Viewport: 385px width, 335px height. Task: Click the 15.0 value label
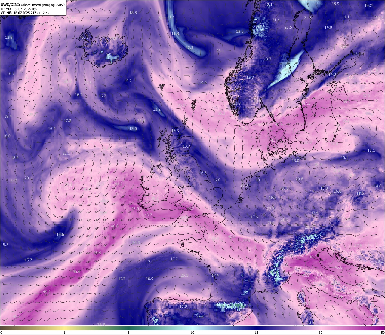coord(324,188)
